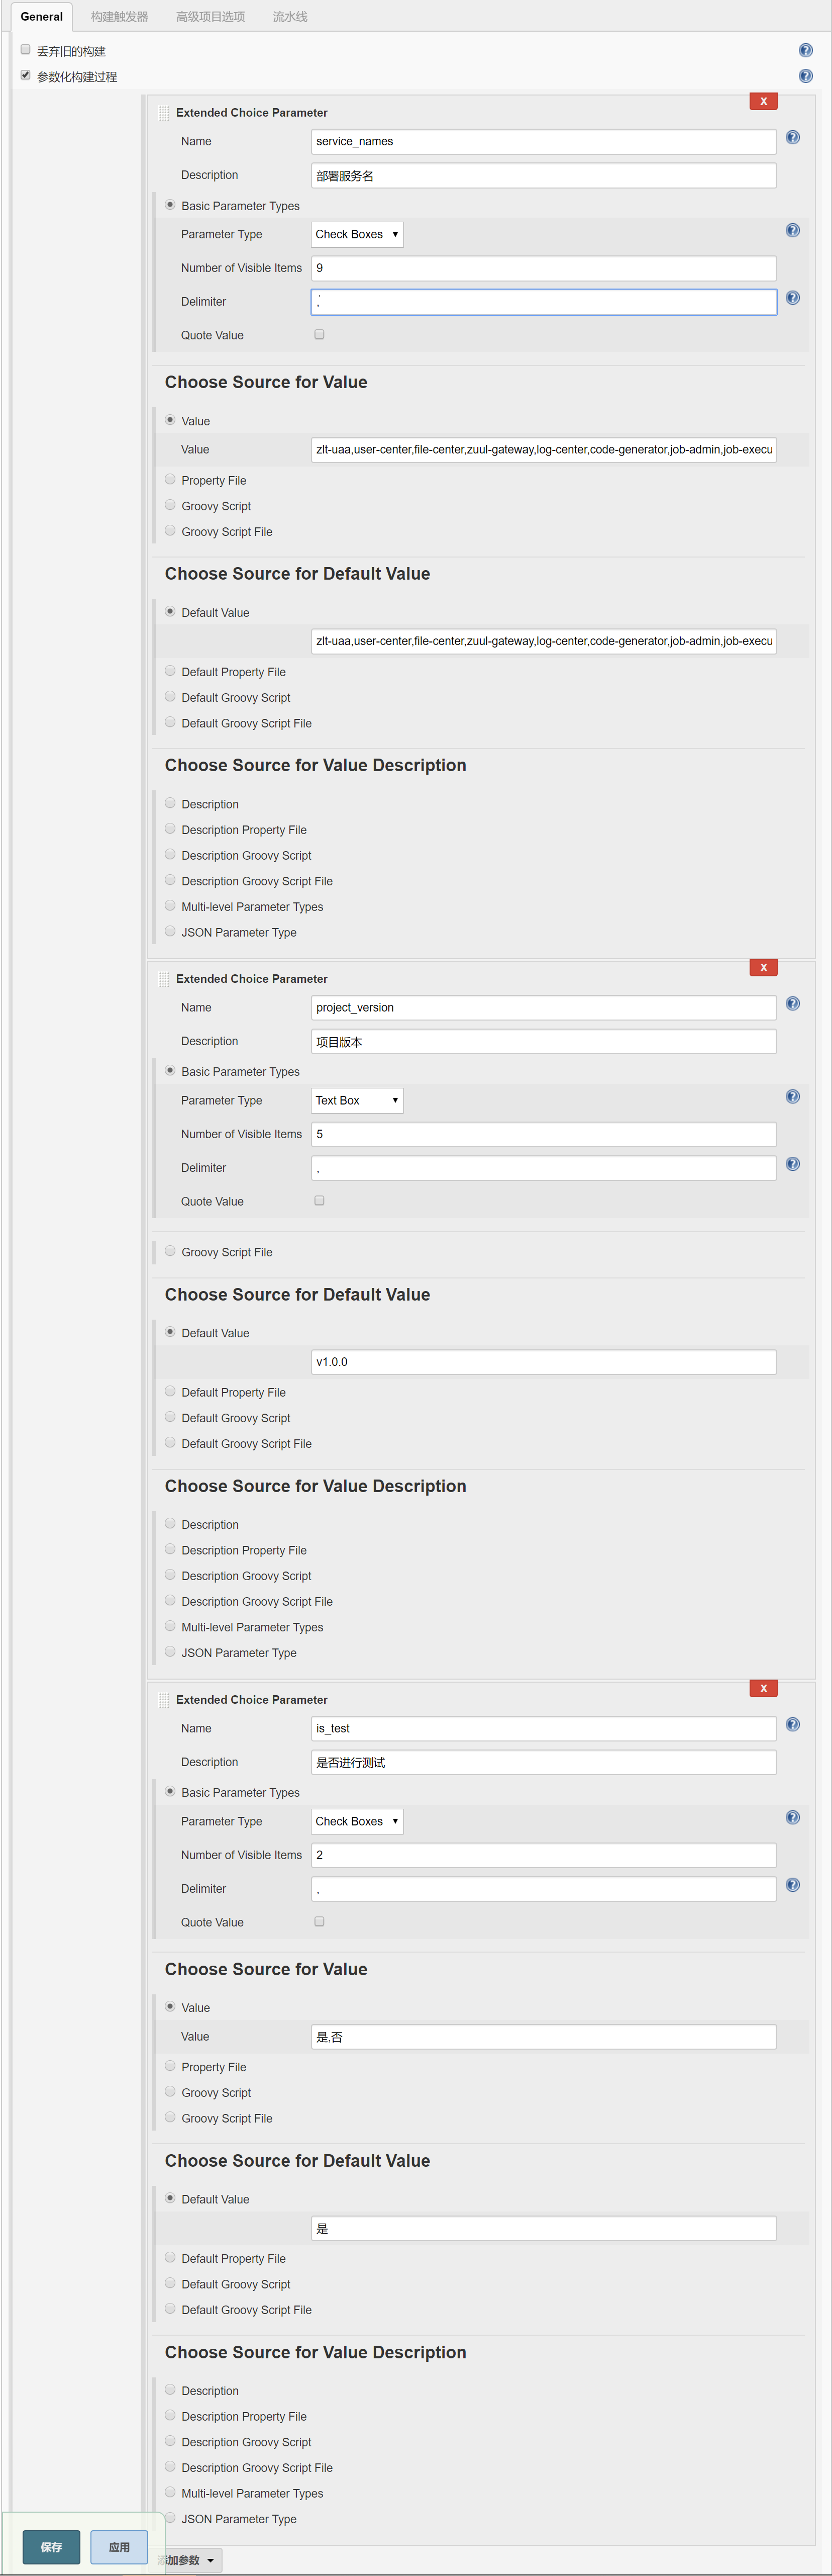Click the 应用 apply button

(x=119, y=2546)
